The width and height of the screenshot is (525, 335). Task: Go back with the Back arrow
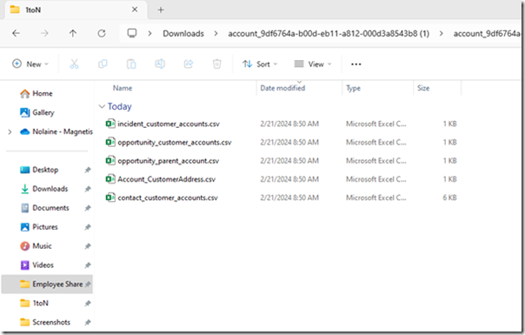(16, 33)
